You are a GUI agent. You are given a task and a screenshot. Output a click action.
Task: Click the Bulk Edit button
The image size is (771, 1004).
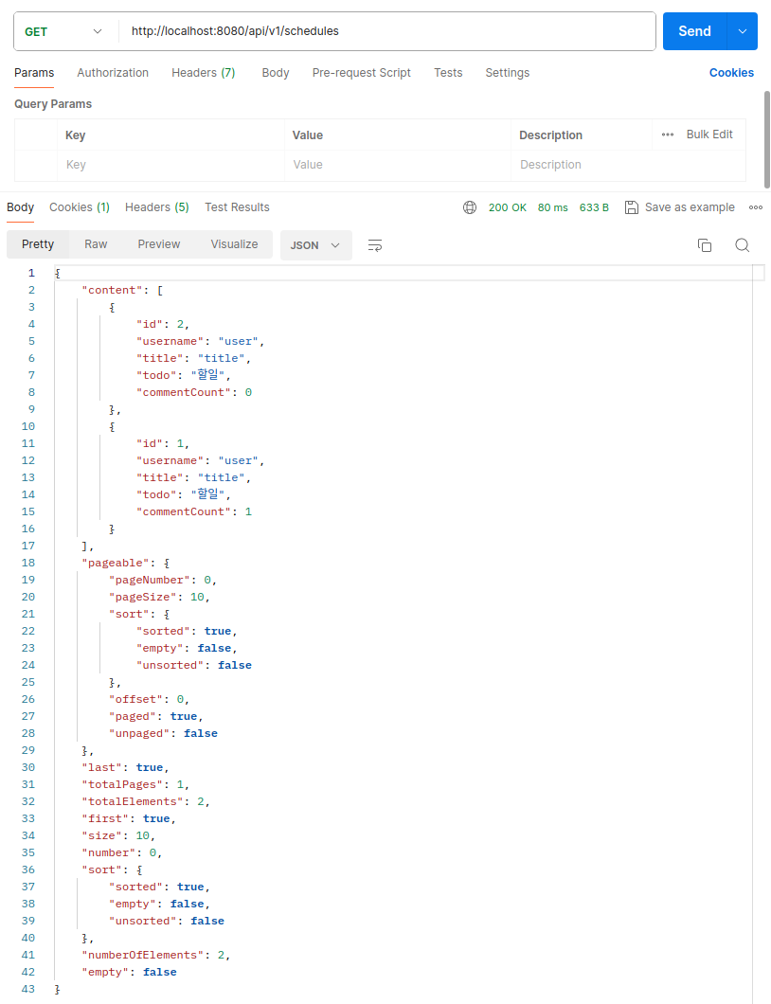[709, 134]
